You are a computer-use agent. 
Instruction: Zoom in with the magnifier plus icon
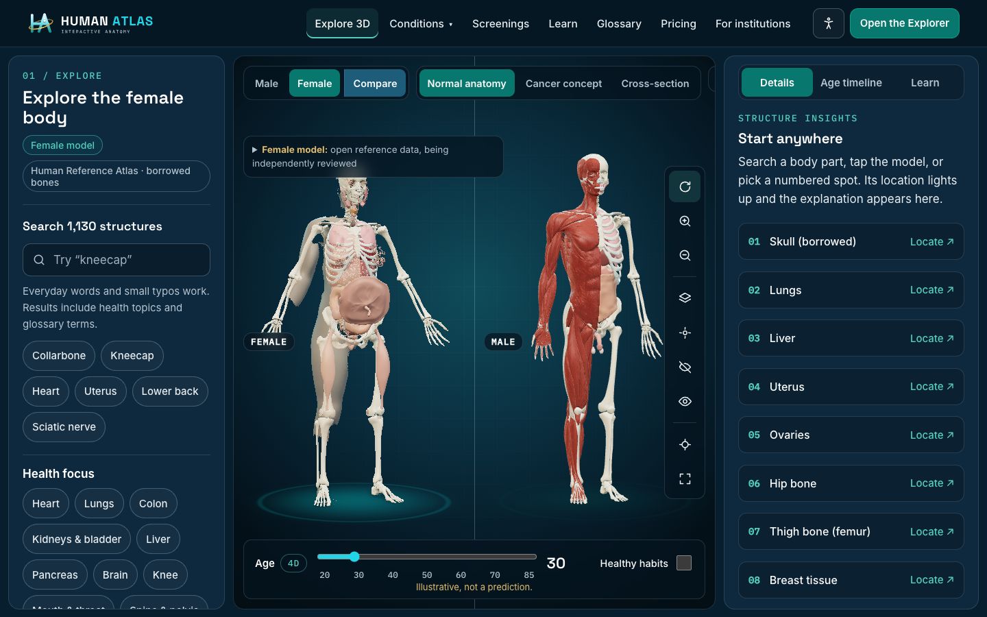[685, 221]
